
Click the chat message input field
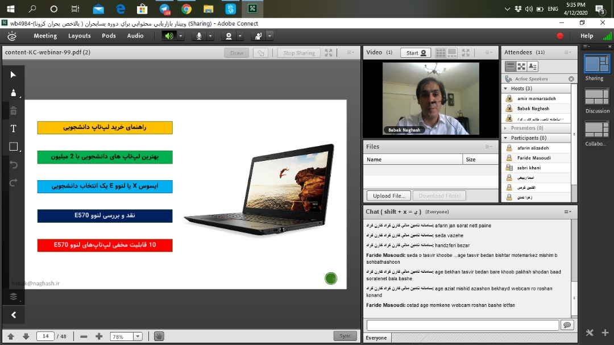(462, 325)
